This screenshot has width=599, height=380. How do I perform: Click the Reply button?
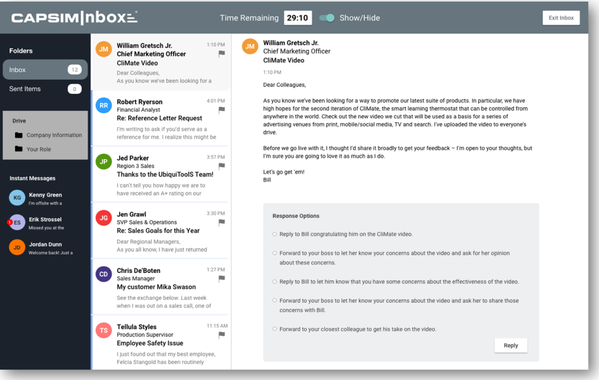click(x=511, y=345)
